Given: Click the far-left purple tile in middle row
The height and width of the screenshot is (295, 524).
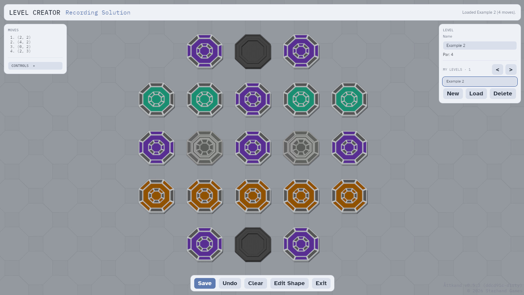Looking at the screenshot, I should [156, 148].
